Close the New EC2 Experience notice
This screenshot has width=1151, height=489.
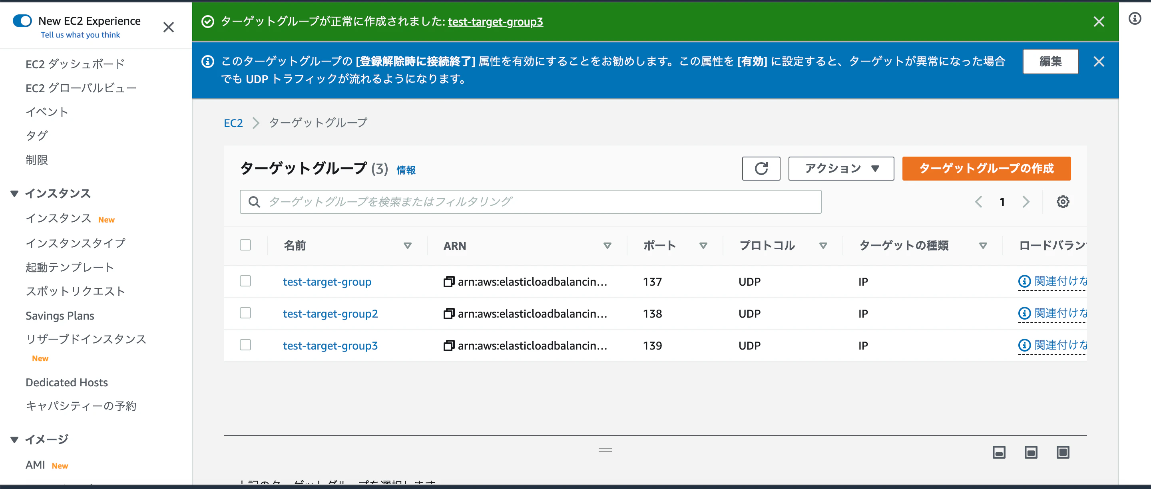coord(168,27)
